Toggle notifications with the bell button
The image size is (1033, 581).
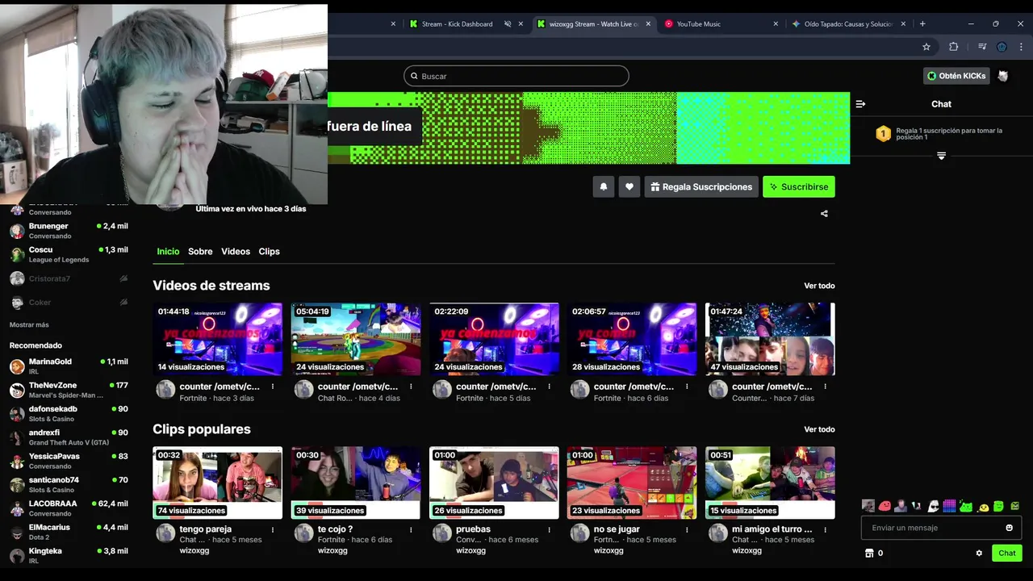[x=604, y=186]
